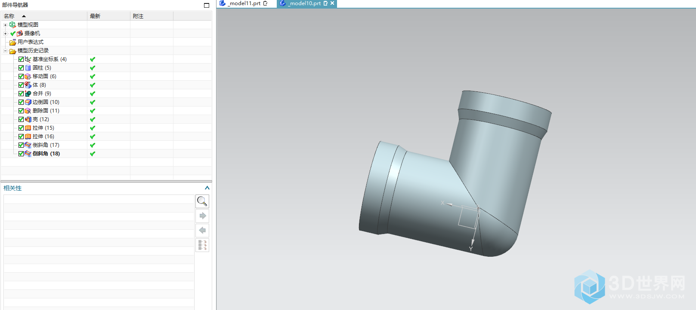
Task: Click the 拉伸 (16) extrude icon
Action: (x=28, y=137)
